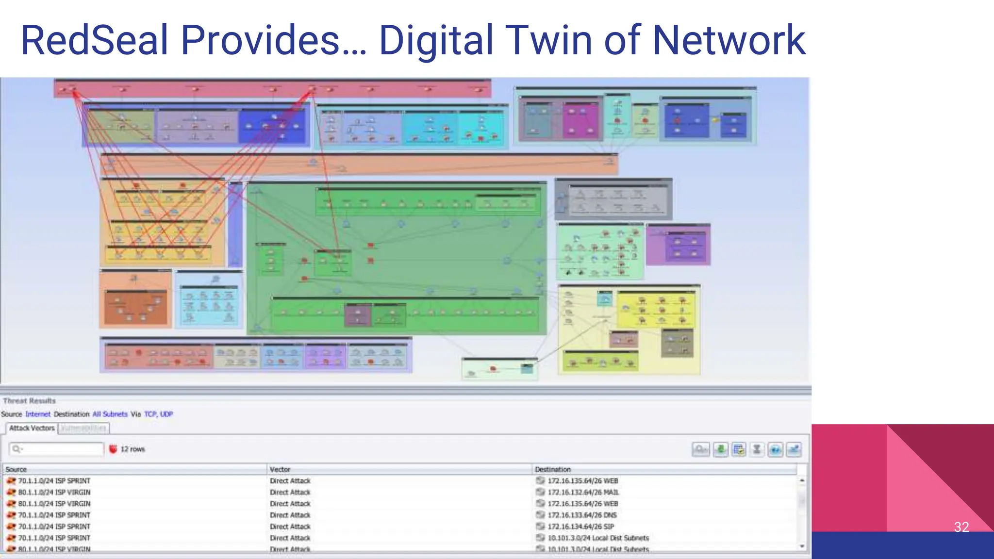994x559 pixels.
Task: Click the Threat Results panel title
Action: pos(30,400)
